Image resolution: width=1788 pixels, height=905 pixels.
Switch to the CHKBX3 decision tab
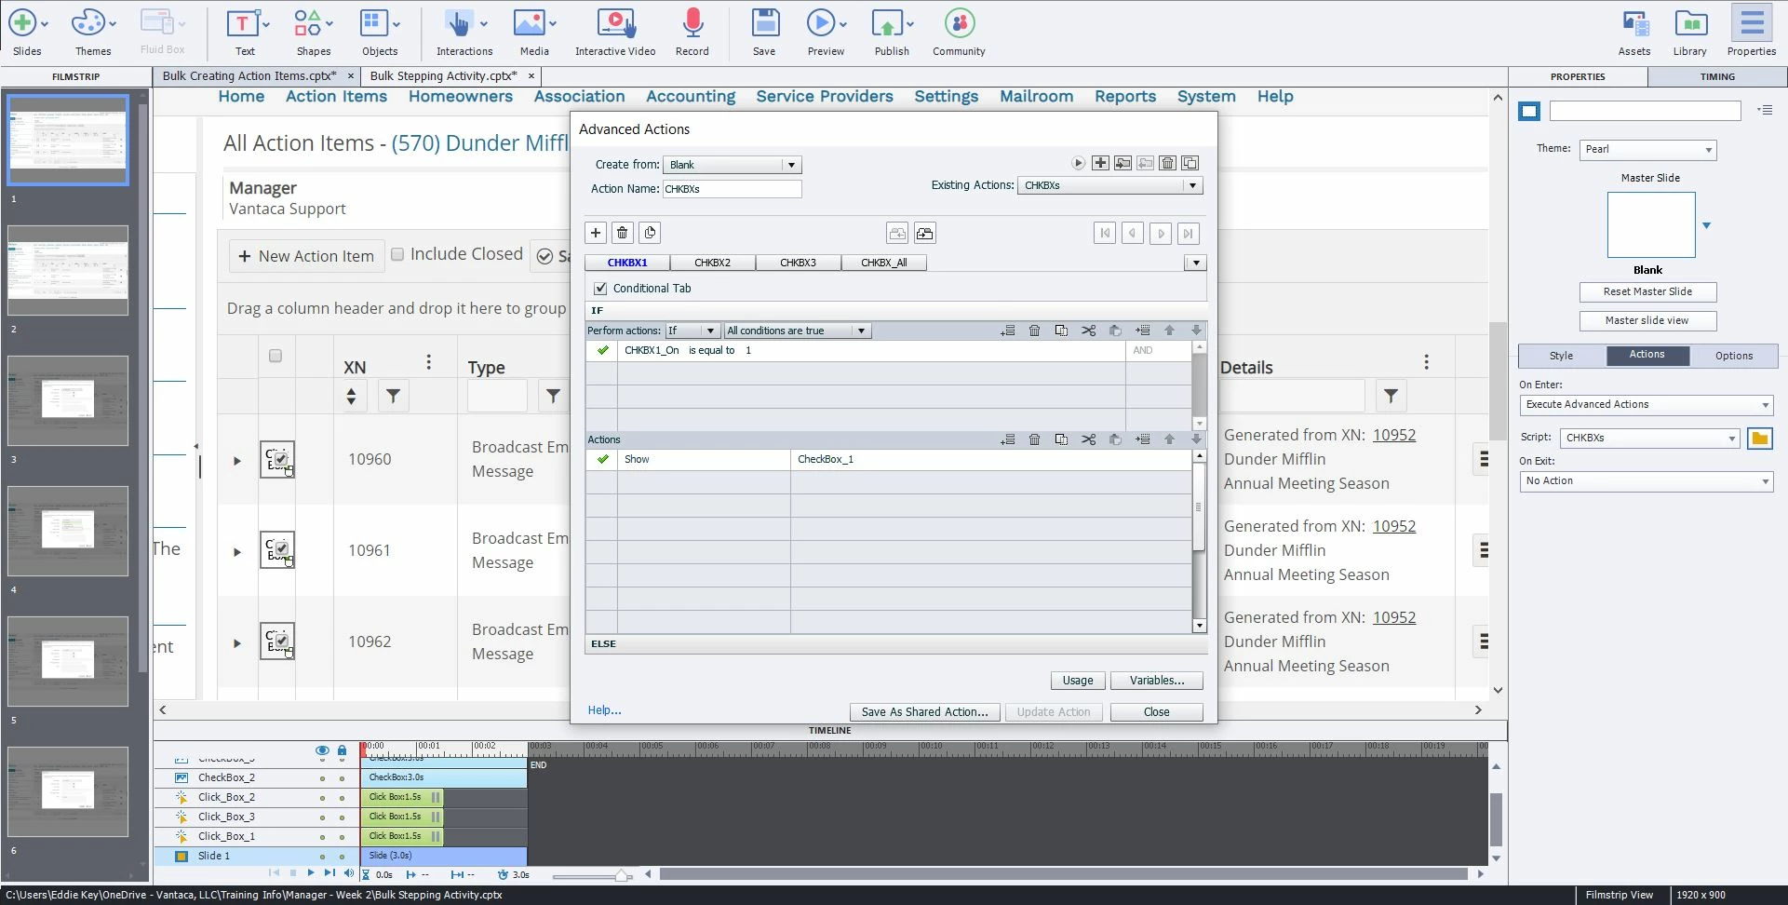click(798, 263)
